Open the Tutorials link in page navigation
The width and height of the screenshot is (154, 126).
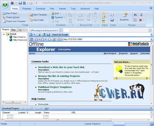click(x=145, y=53)
